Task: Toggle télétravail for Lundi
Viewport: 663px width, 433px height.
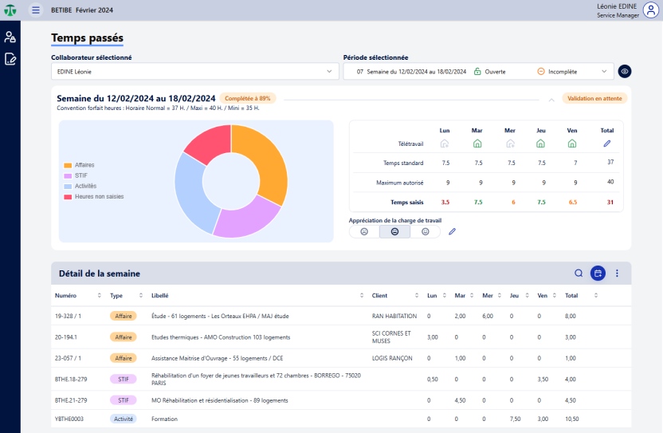Action: tap(445, 144)
